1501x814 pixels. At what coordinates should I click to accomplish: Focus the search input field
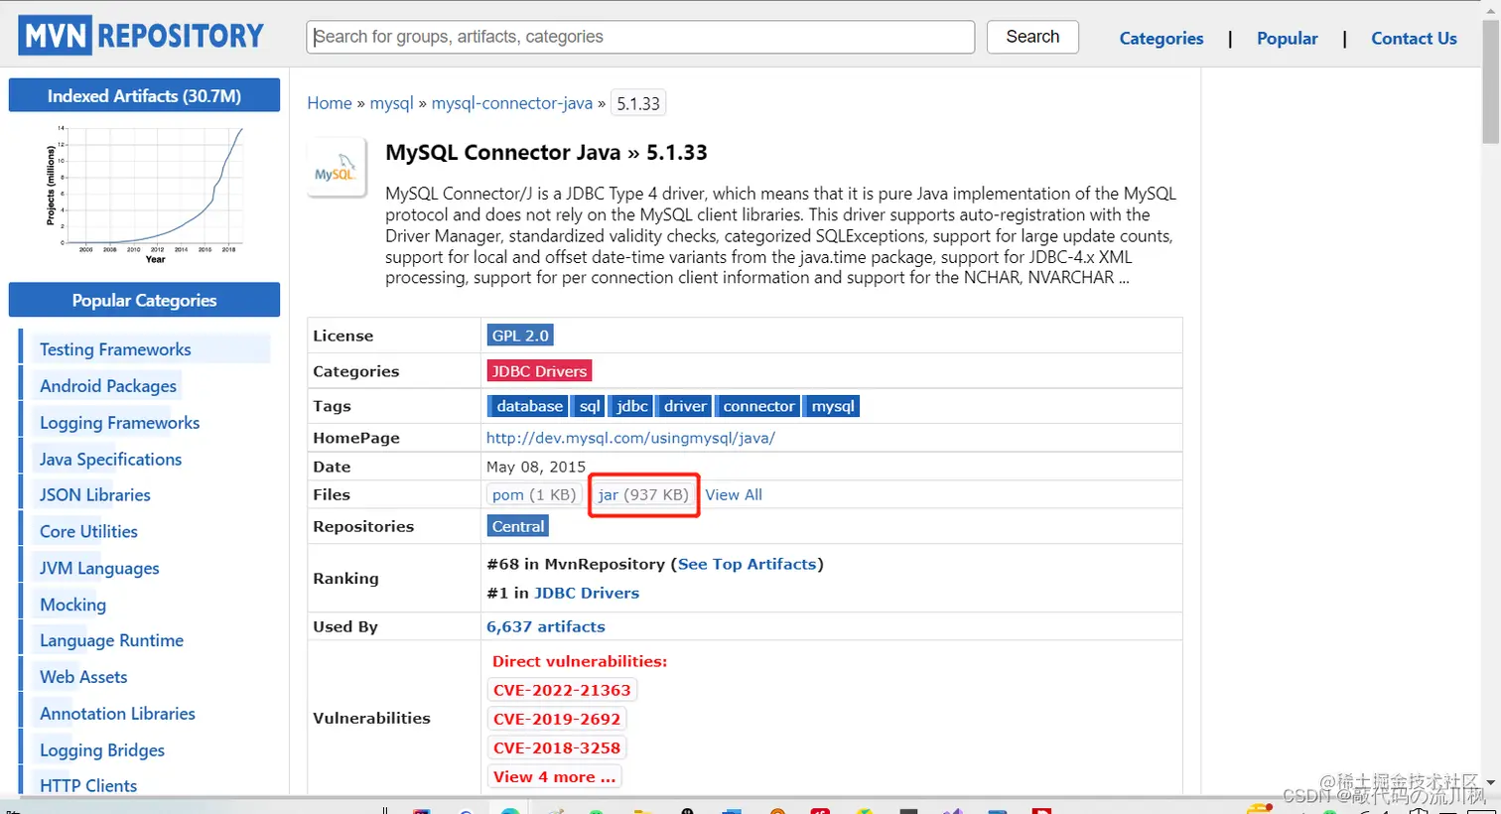tap(640, 37)
